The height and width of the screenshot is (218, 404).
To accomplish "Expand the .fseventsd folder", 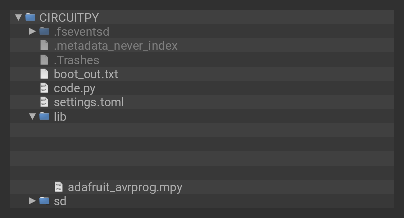I will pos(32,31).
